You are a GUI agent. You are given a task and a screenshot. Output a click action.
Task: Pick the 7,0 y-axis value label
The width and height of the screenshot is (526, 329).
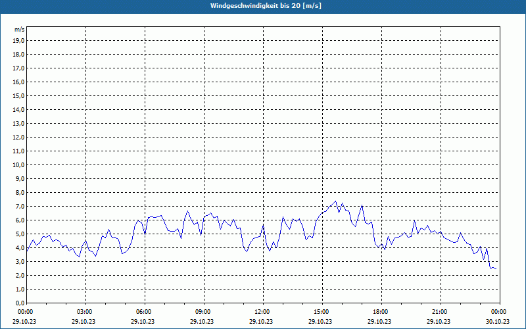[20, 207]
